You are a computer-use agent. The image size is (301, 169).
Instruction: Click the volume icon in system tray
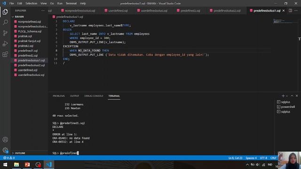pos(258,165)
